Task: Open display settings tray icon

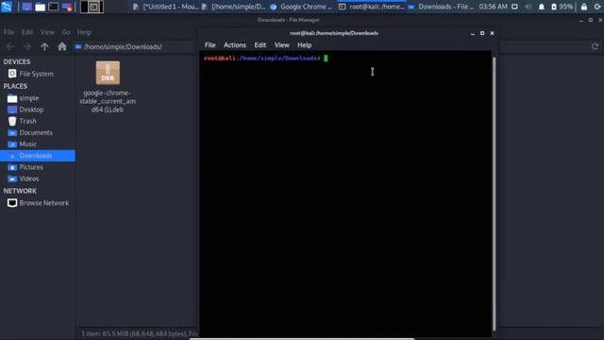Action: tap(514, 7)
